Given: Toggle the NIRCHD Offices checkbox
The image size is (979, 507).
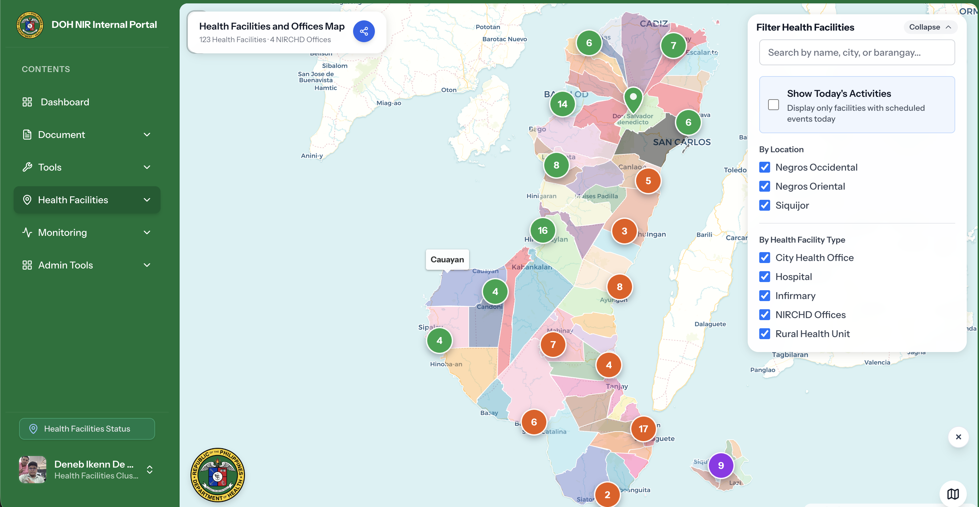Looking at the screenshot, I should (x=764, y=314).
